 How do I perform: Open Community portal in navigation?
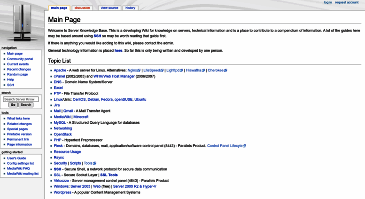[20, 59]
